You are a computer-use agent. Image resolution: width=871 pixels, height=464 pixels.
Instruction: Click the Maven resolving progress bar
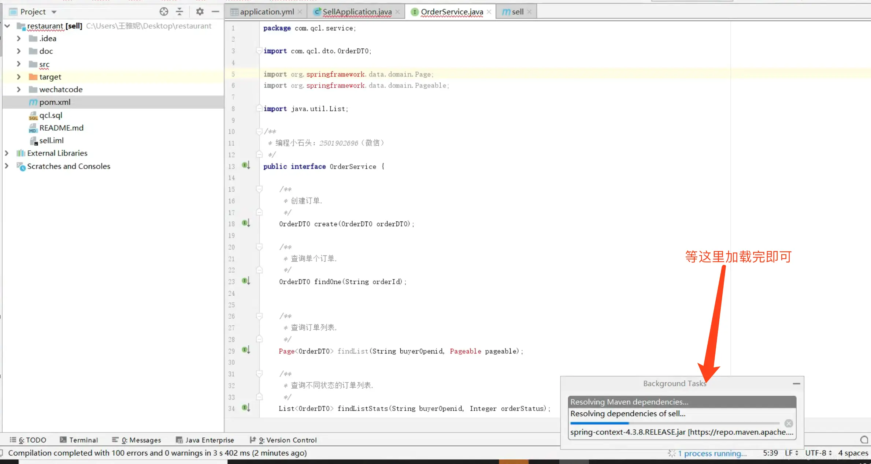coord(674,423)
